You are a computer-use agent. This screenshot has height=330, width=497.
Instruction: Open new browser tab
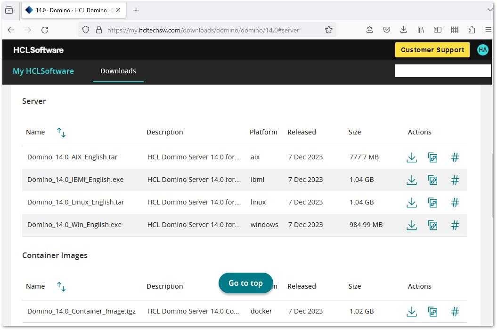click(136, 10)
